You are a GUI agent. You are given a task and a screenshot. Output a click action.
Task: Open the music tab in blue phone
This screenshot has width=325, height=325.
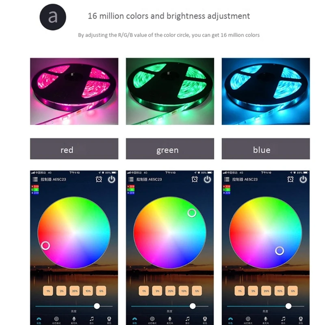click(x=283, y=320)
